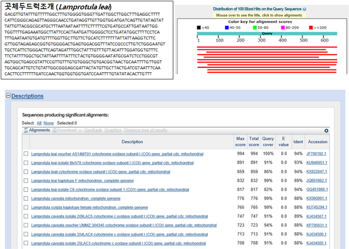Viewport: 349px width, 249px height.
Task: Click the topmost red alignment hit bar
Action: 267,47
